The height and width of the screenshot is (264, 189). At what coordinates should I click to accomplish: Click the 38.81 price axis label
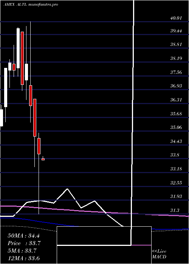click(x=176, y=45)
